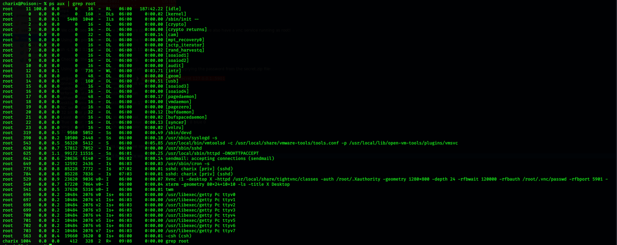This screenshot has height=245, width=617.
Task: Click the getty Pc ttyv0 entry
Action: 200,195
